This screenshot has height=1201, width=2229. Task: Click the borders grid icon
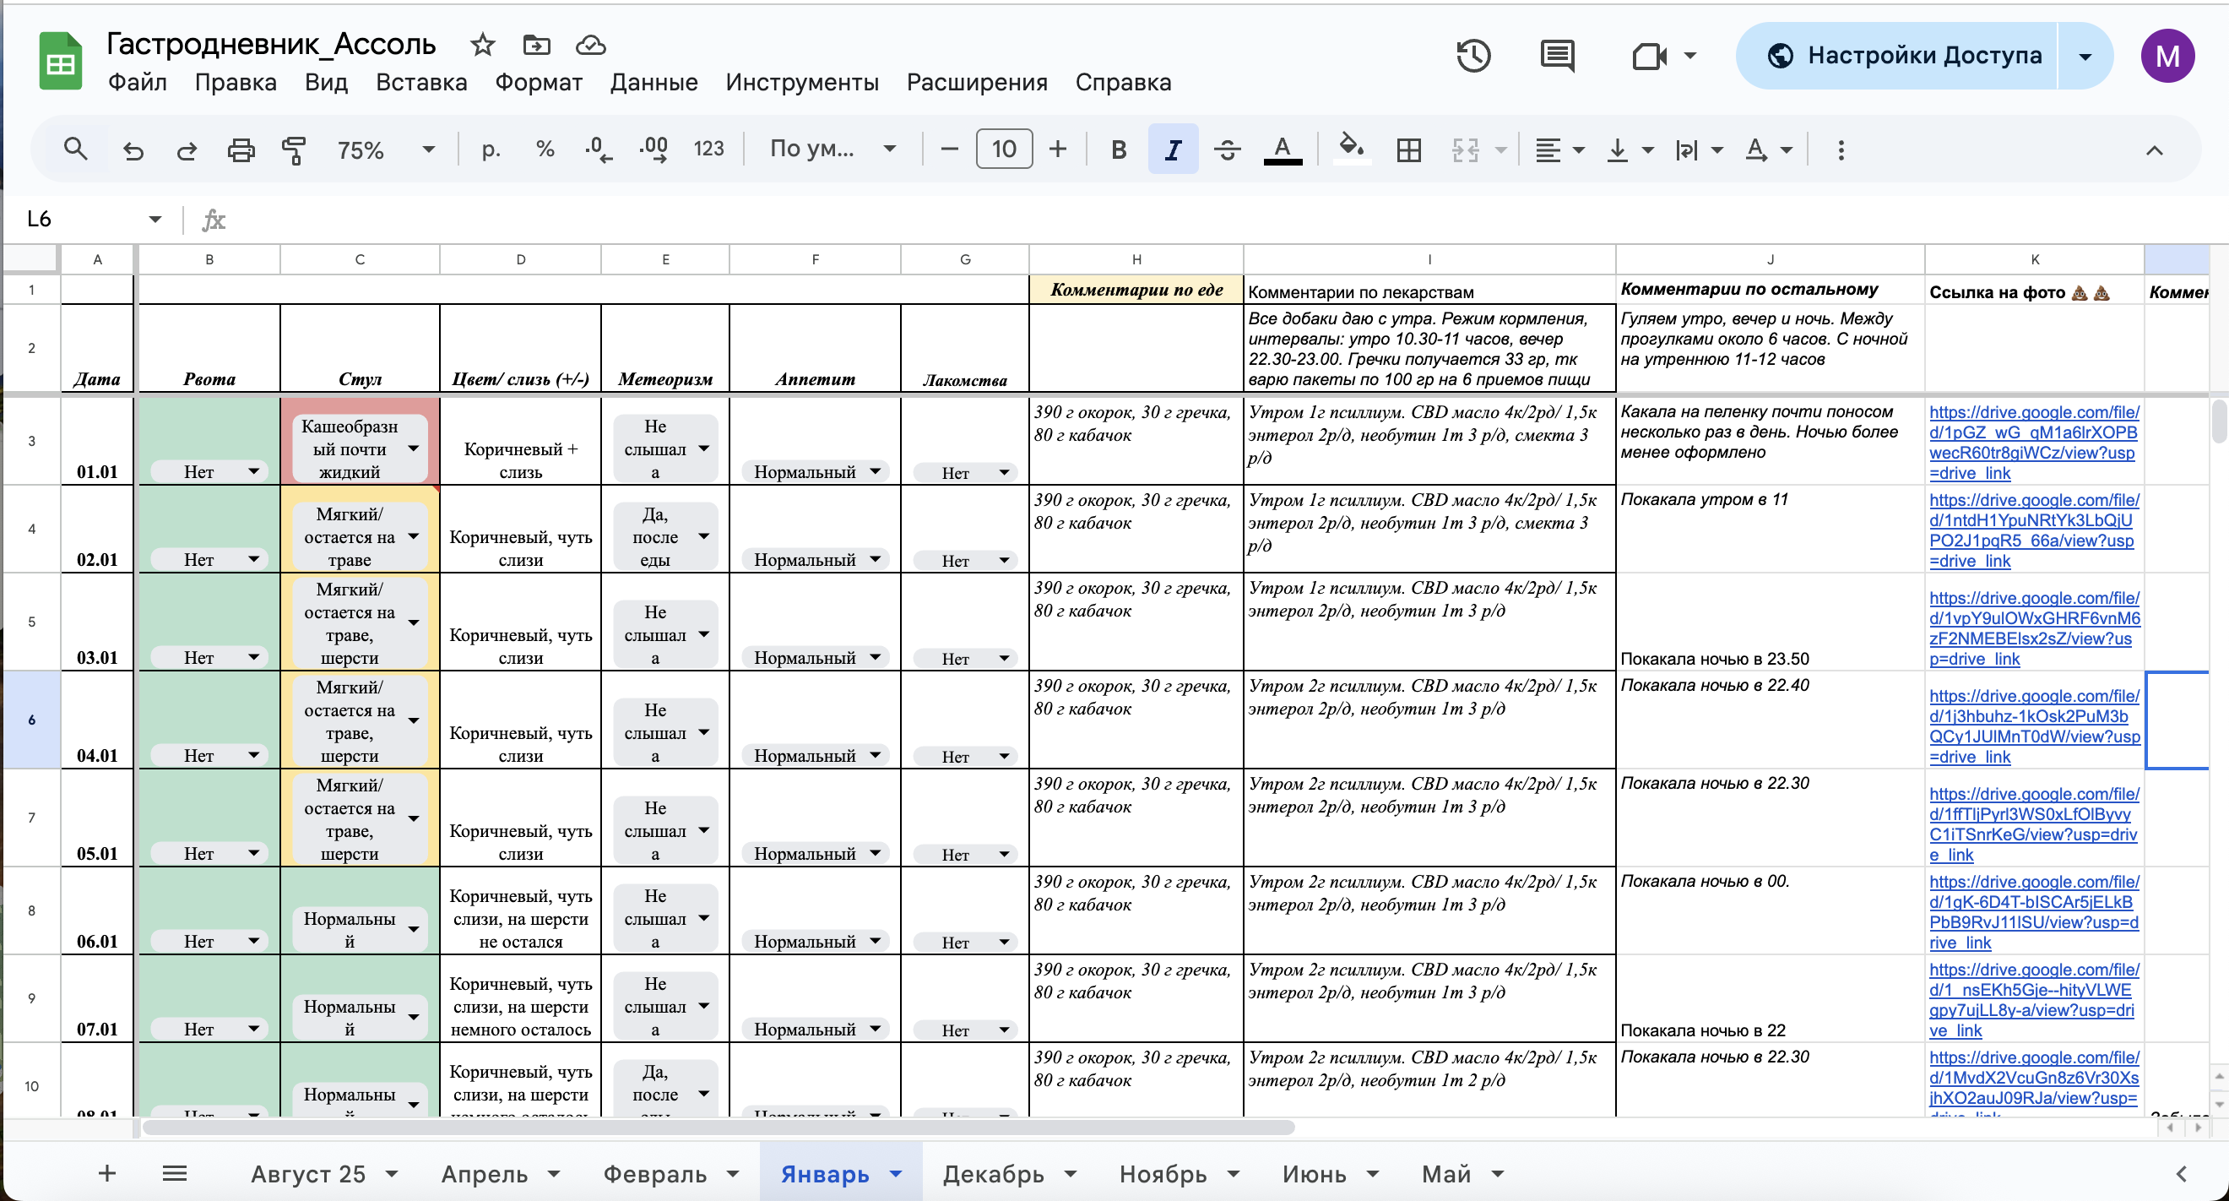(1407, 150)
